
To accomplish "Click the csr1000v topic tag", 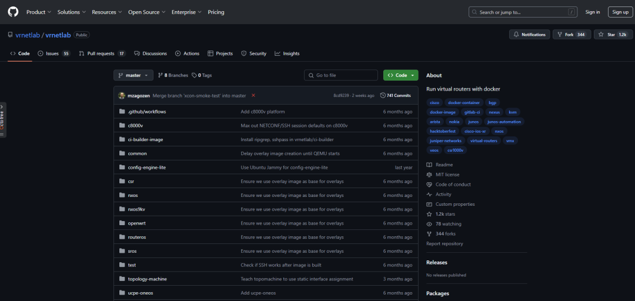I will click(x=455, y=150).
